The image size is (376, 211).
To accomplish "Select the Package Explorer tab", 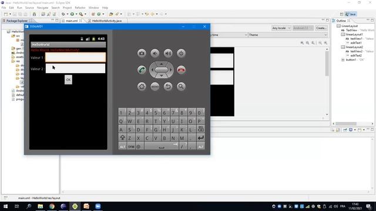I will point(17,21).
